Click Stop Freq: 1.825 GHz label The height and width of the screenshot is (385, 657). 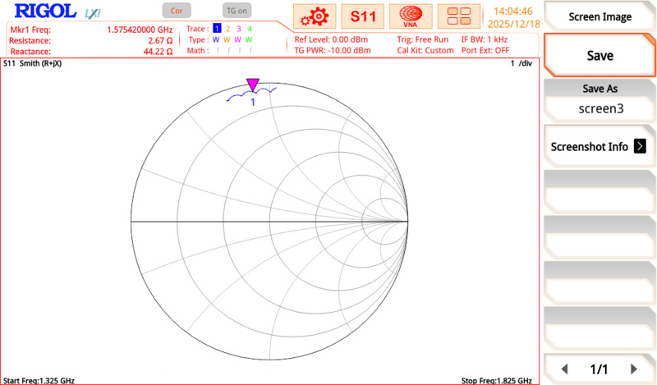[497, 380]
